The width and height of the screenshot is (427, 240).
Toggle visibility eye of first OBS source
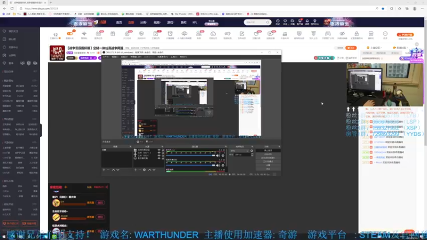click(x=159, y=150)
